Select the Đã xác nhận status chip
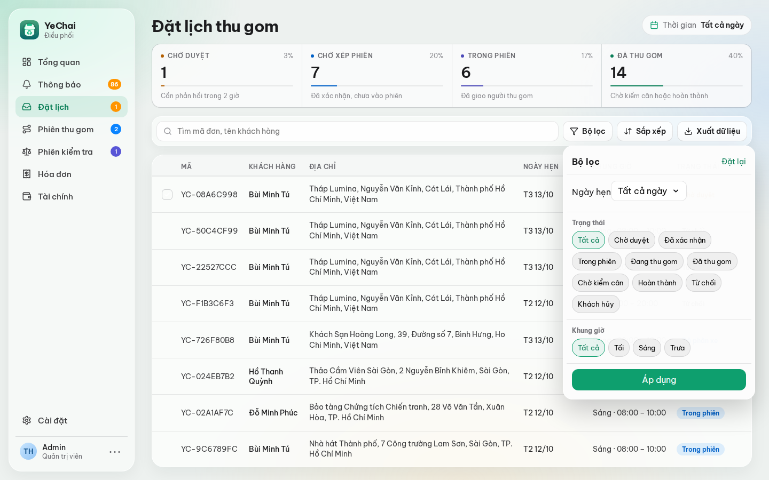The image size is (769, 480). pyautogui.click(x=685, y=240)
